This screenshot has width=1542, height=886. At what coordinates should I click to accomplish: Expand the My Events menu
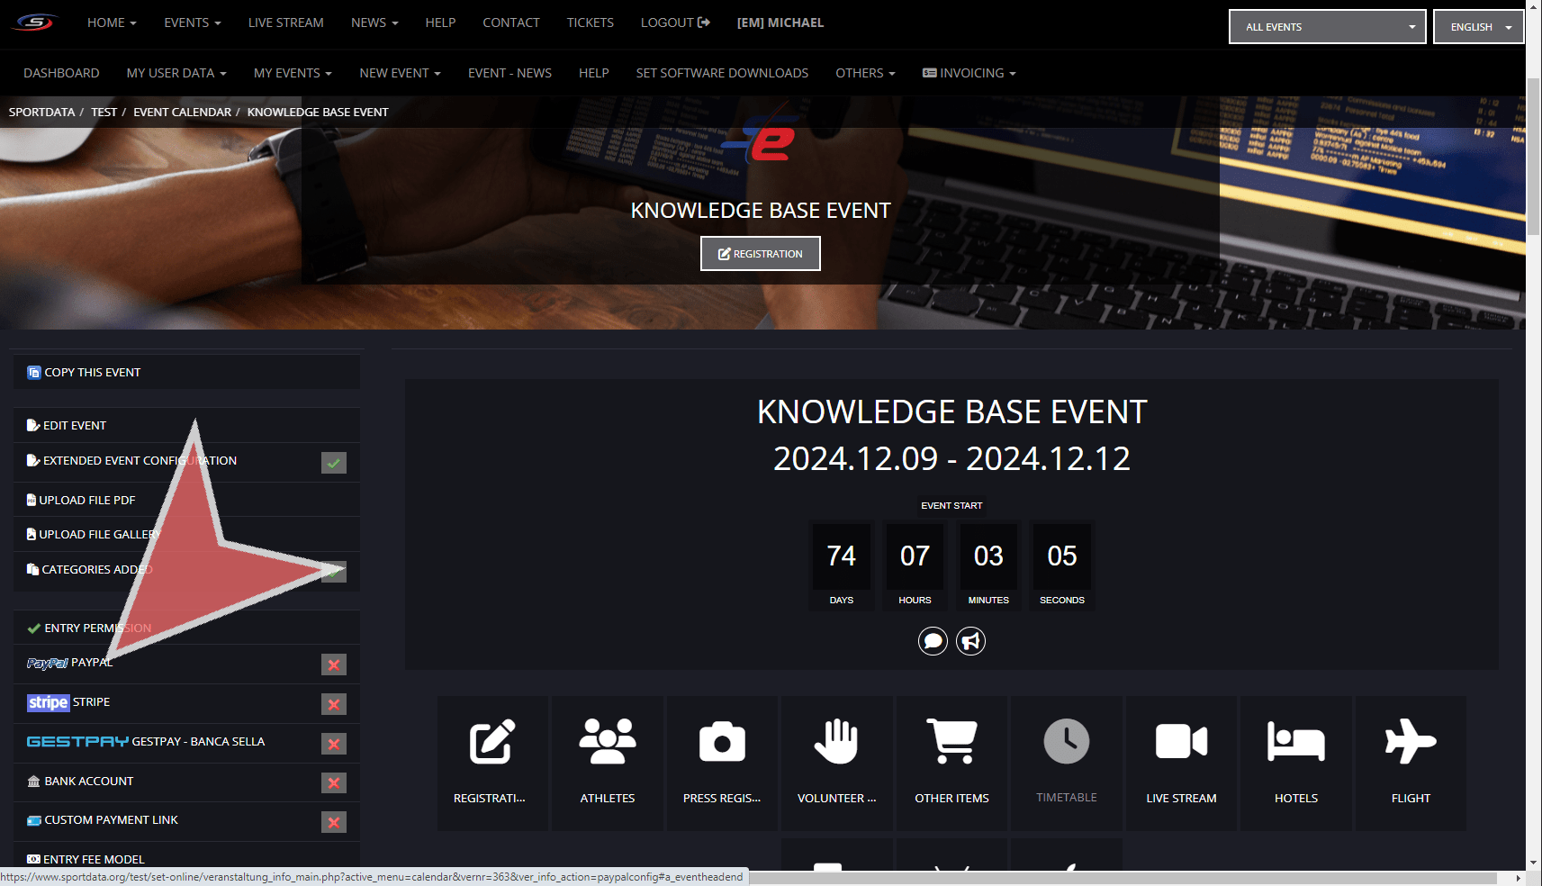pos(293,73)
